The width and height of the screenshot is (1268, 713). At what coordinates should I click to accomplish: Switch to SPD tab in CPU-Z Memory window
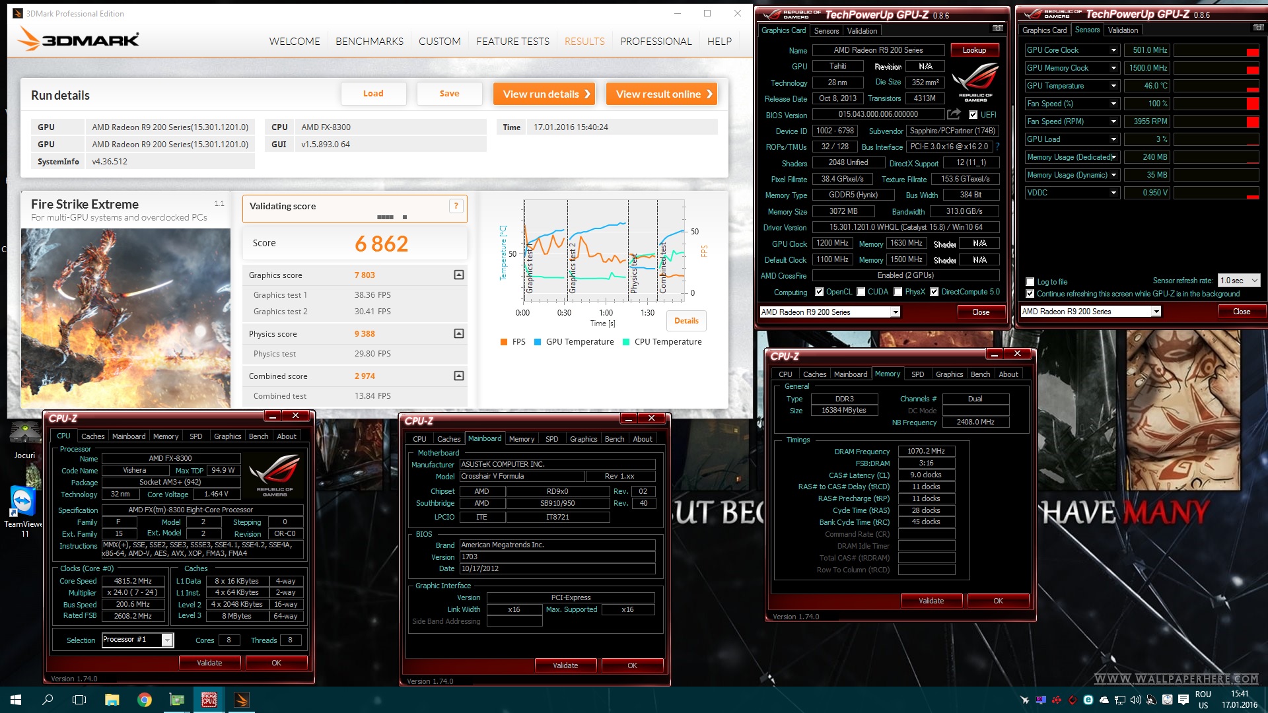(x=917, y=374)
